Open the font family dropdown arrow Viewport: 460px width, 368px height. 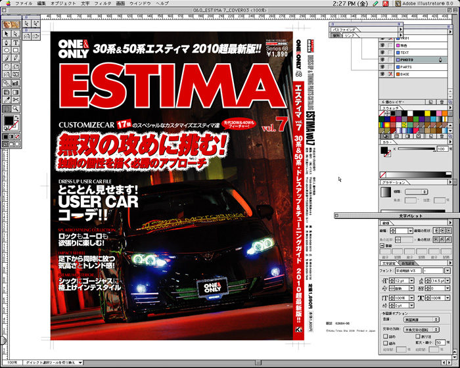[447, 271]
